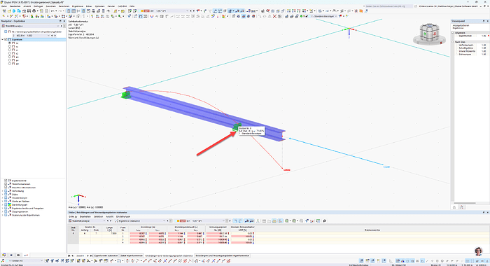Open the Ergebnisse menu in the menu bar
Screen dimensions: 490x266
click(78, 6)
